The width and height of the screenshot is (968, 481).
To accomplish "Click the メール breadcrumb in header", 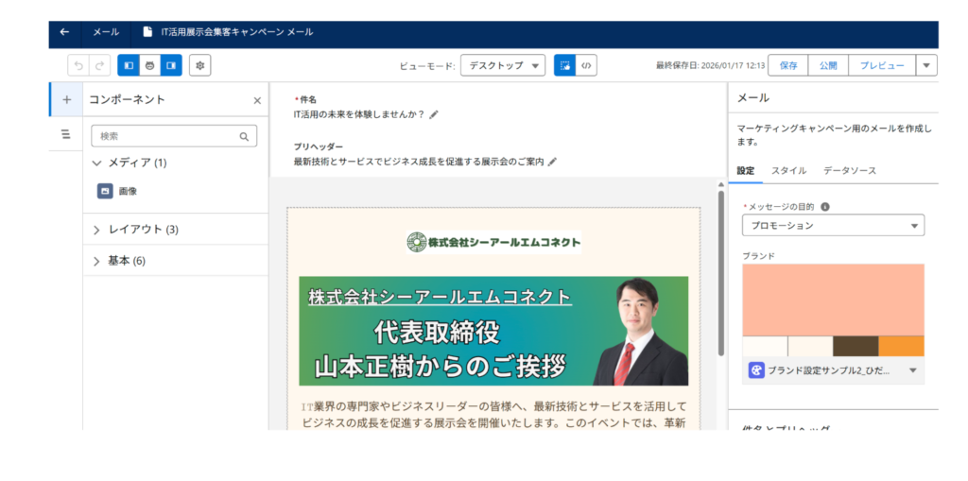I will [106, 32].
